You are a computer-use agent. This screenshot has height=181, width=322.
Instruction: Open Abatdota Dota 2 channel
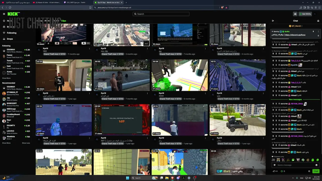tap(16, 138)
